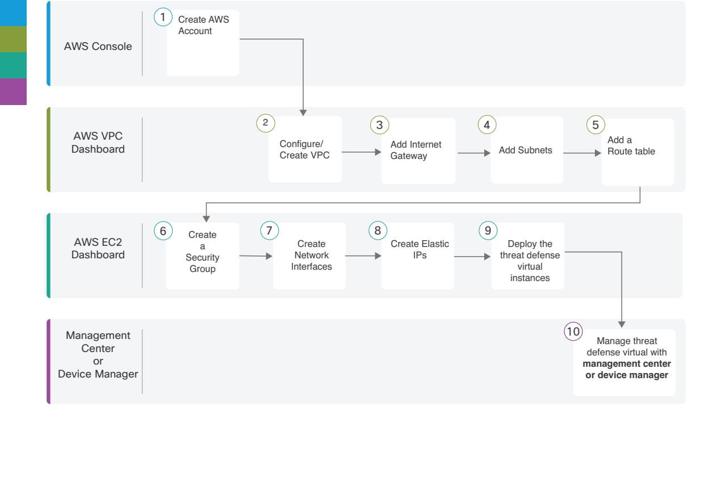Click the step 7 numbered circle
The image size is (704, 486).
[268, 229]
